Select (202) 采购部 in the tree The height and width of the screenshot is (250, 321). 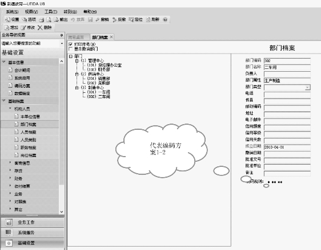point(98,83)
